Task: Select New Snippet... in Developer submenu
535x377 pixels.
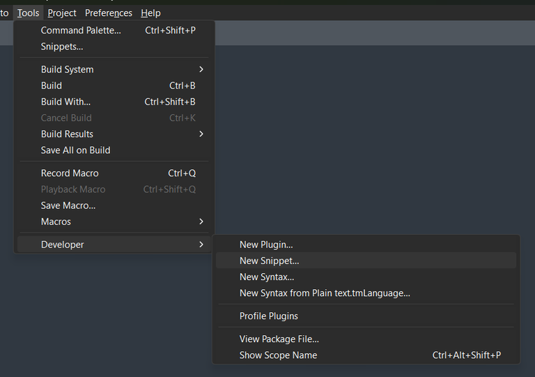Action: coord(269,261)
